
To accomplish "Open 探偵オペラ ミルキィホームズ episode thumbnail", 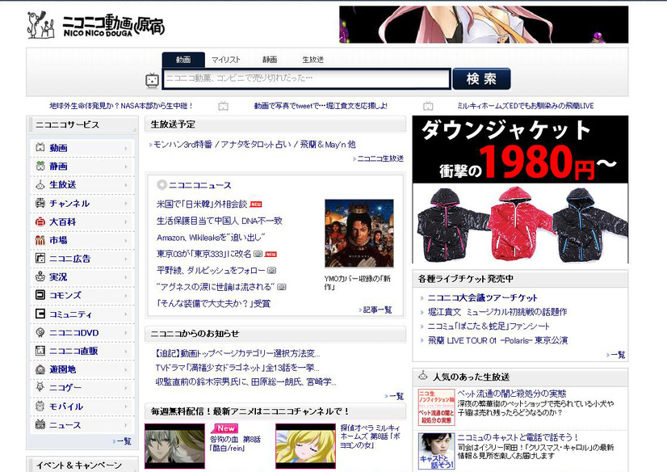I will (x=305, y=446).
